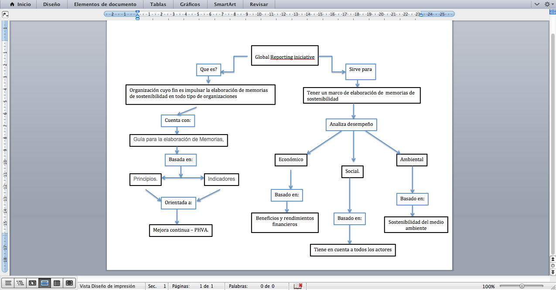Switch to Outline view
This screenshot has height=290, width=556.
[20, 283]
